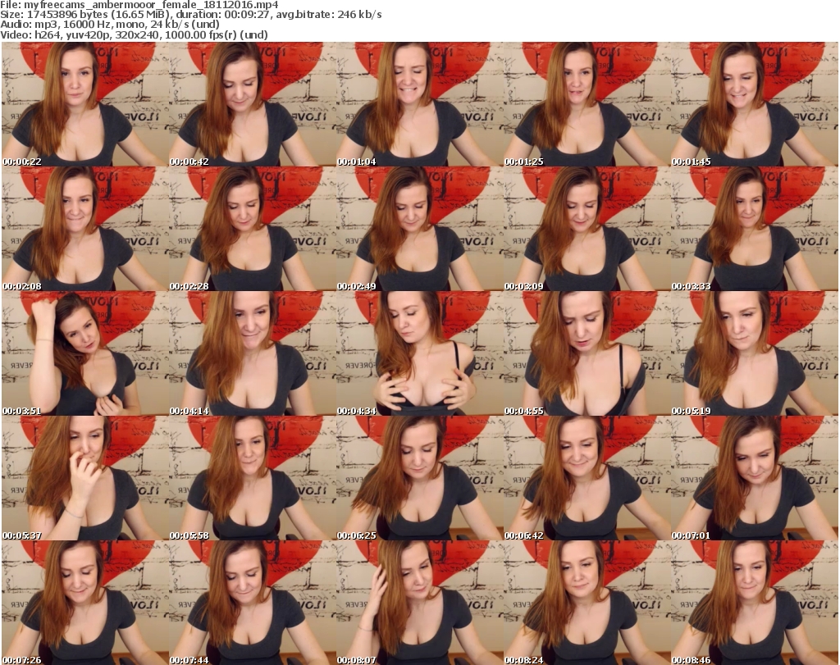Select the frame at 00:00:42

click(x=252, y=104)
